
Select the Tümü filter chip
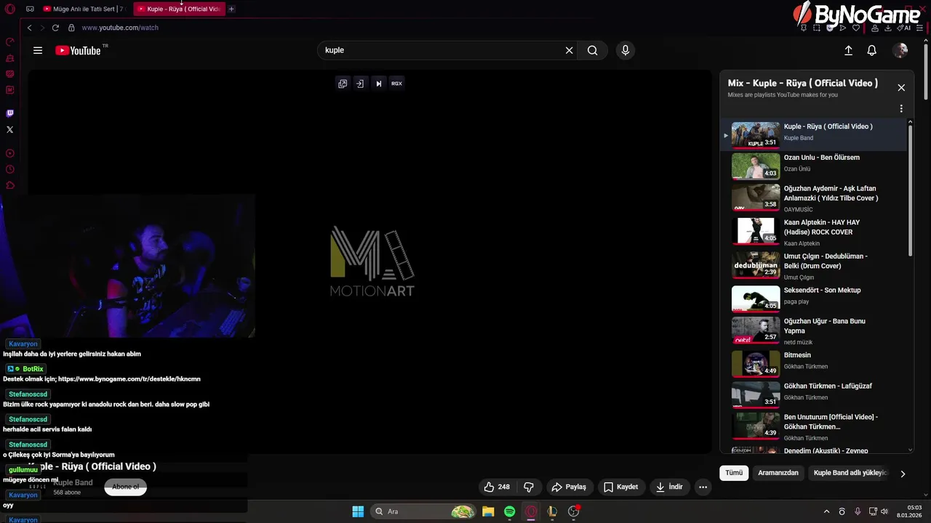pyautogui.click(x=734, y=473)
